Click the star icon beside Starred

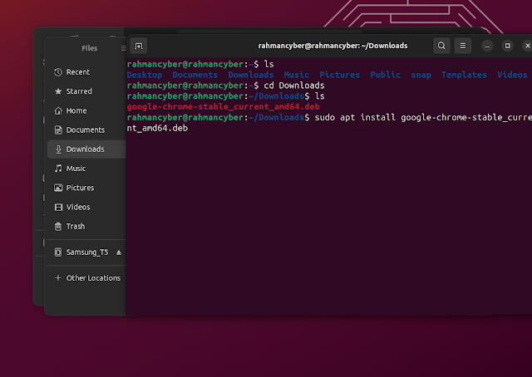pos(58,91)
